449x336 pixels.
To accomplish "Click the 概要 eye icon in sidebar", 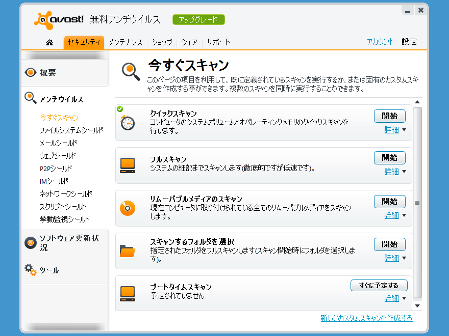I will 30,72.
